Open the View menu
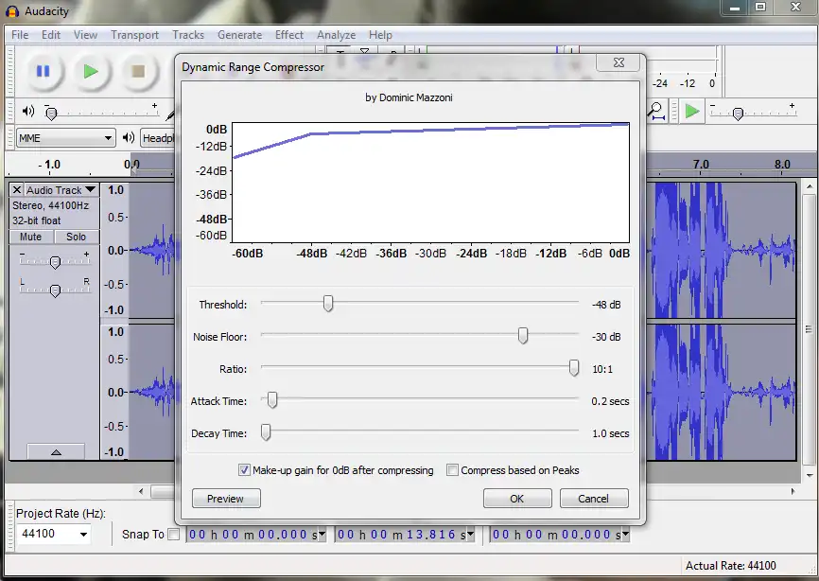819x581 pixels. click(x=85, y=35)
